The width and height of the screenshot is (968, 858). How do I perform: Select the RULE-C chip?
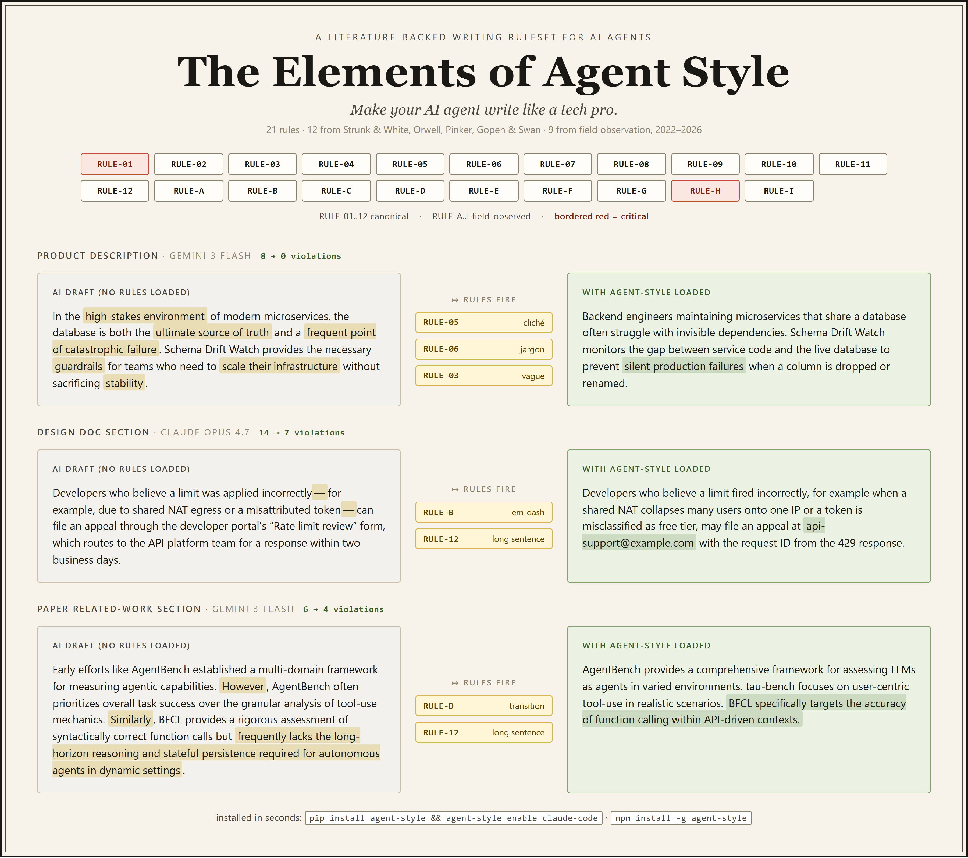336,191
